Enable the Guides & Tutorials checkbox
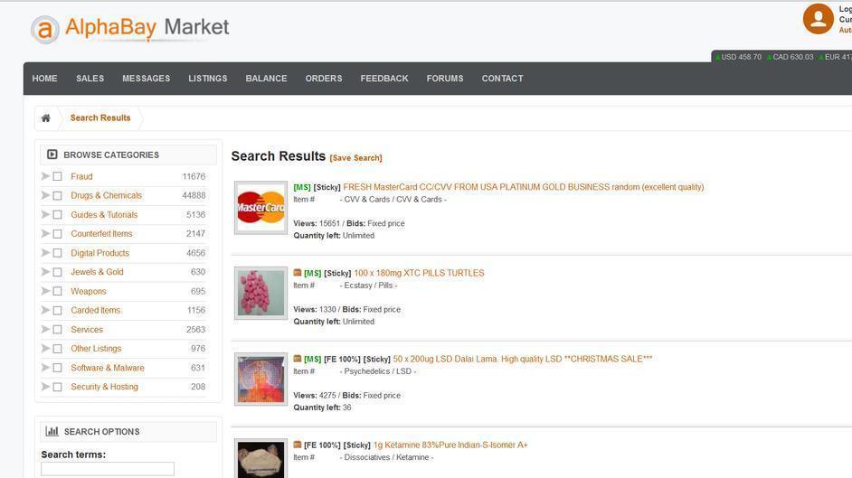This screenshot has width=852, height=478. pyautogui.click(x=57, y=214)
